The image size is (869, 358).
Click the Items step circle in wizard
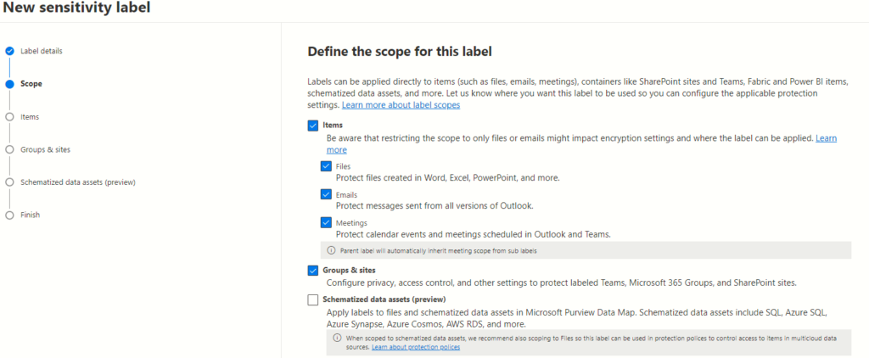[9, 117]
